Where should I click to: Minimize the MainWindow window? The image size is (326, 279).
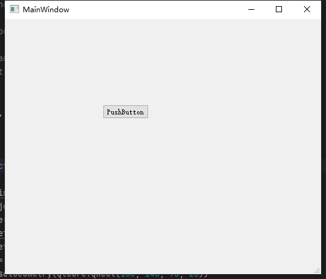[x=251, y=9]
